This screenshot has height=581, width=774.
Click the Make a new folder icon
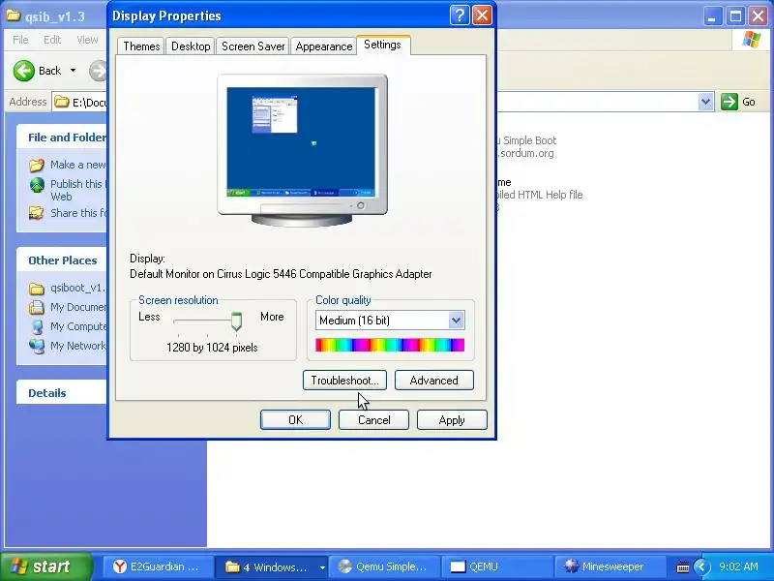(37, 165)
